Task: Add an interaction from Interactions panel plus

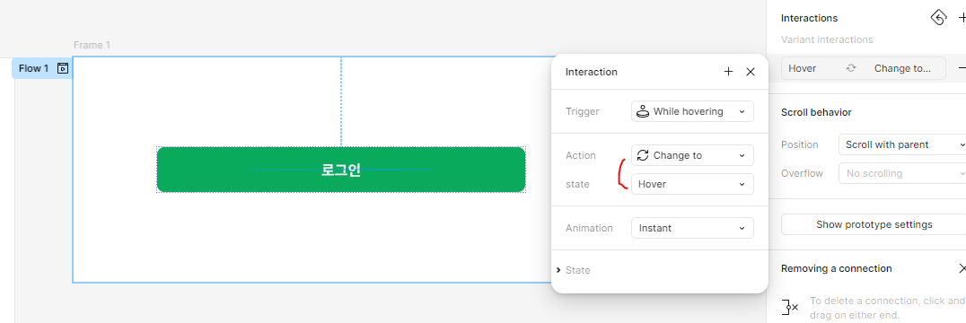Action: 962,19
